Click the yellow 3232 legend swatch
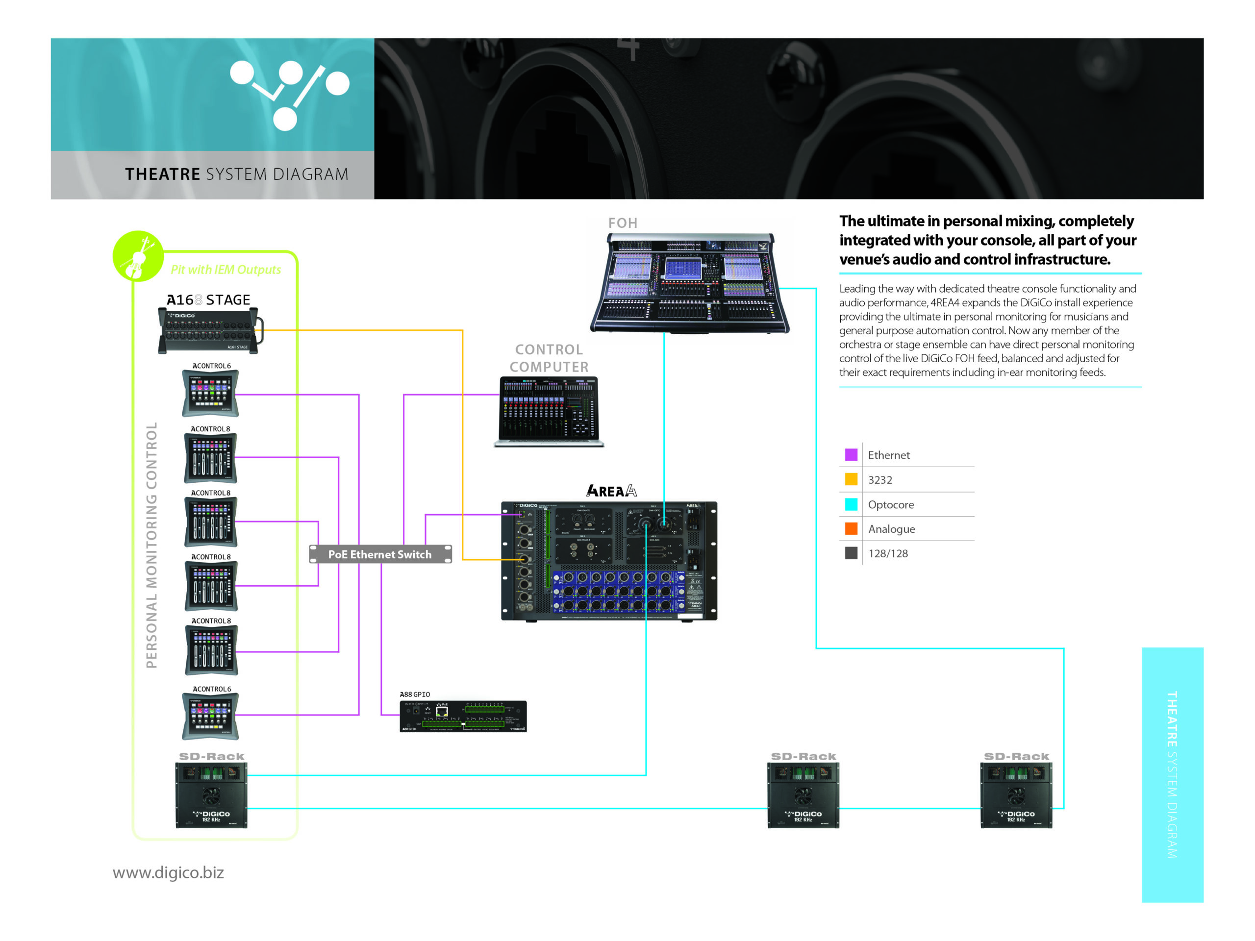The height and width of the screenshot is (941, 1255). [851, 479]
